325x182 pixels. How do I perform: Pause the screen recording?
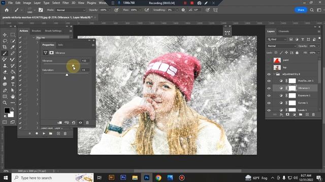185,3
